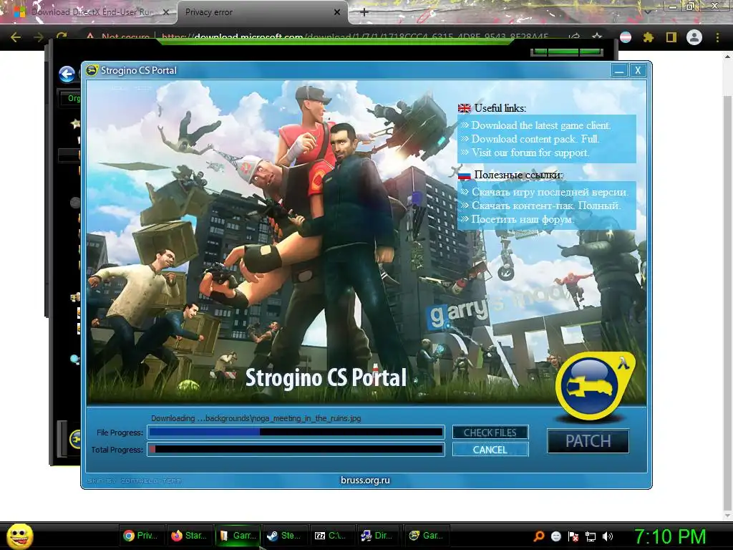Switch to 'Gar...' launcher taskbar item

click(x=426, y=536)
